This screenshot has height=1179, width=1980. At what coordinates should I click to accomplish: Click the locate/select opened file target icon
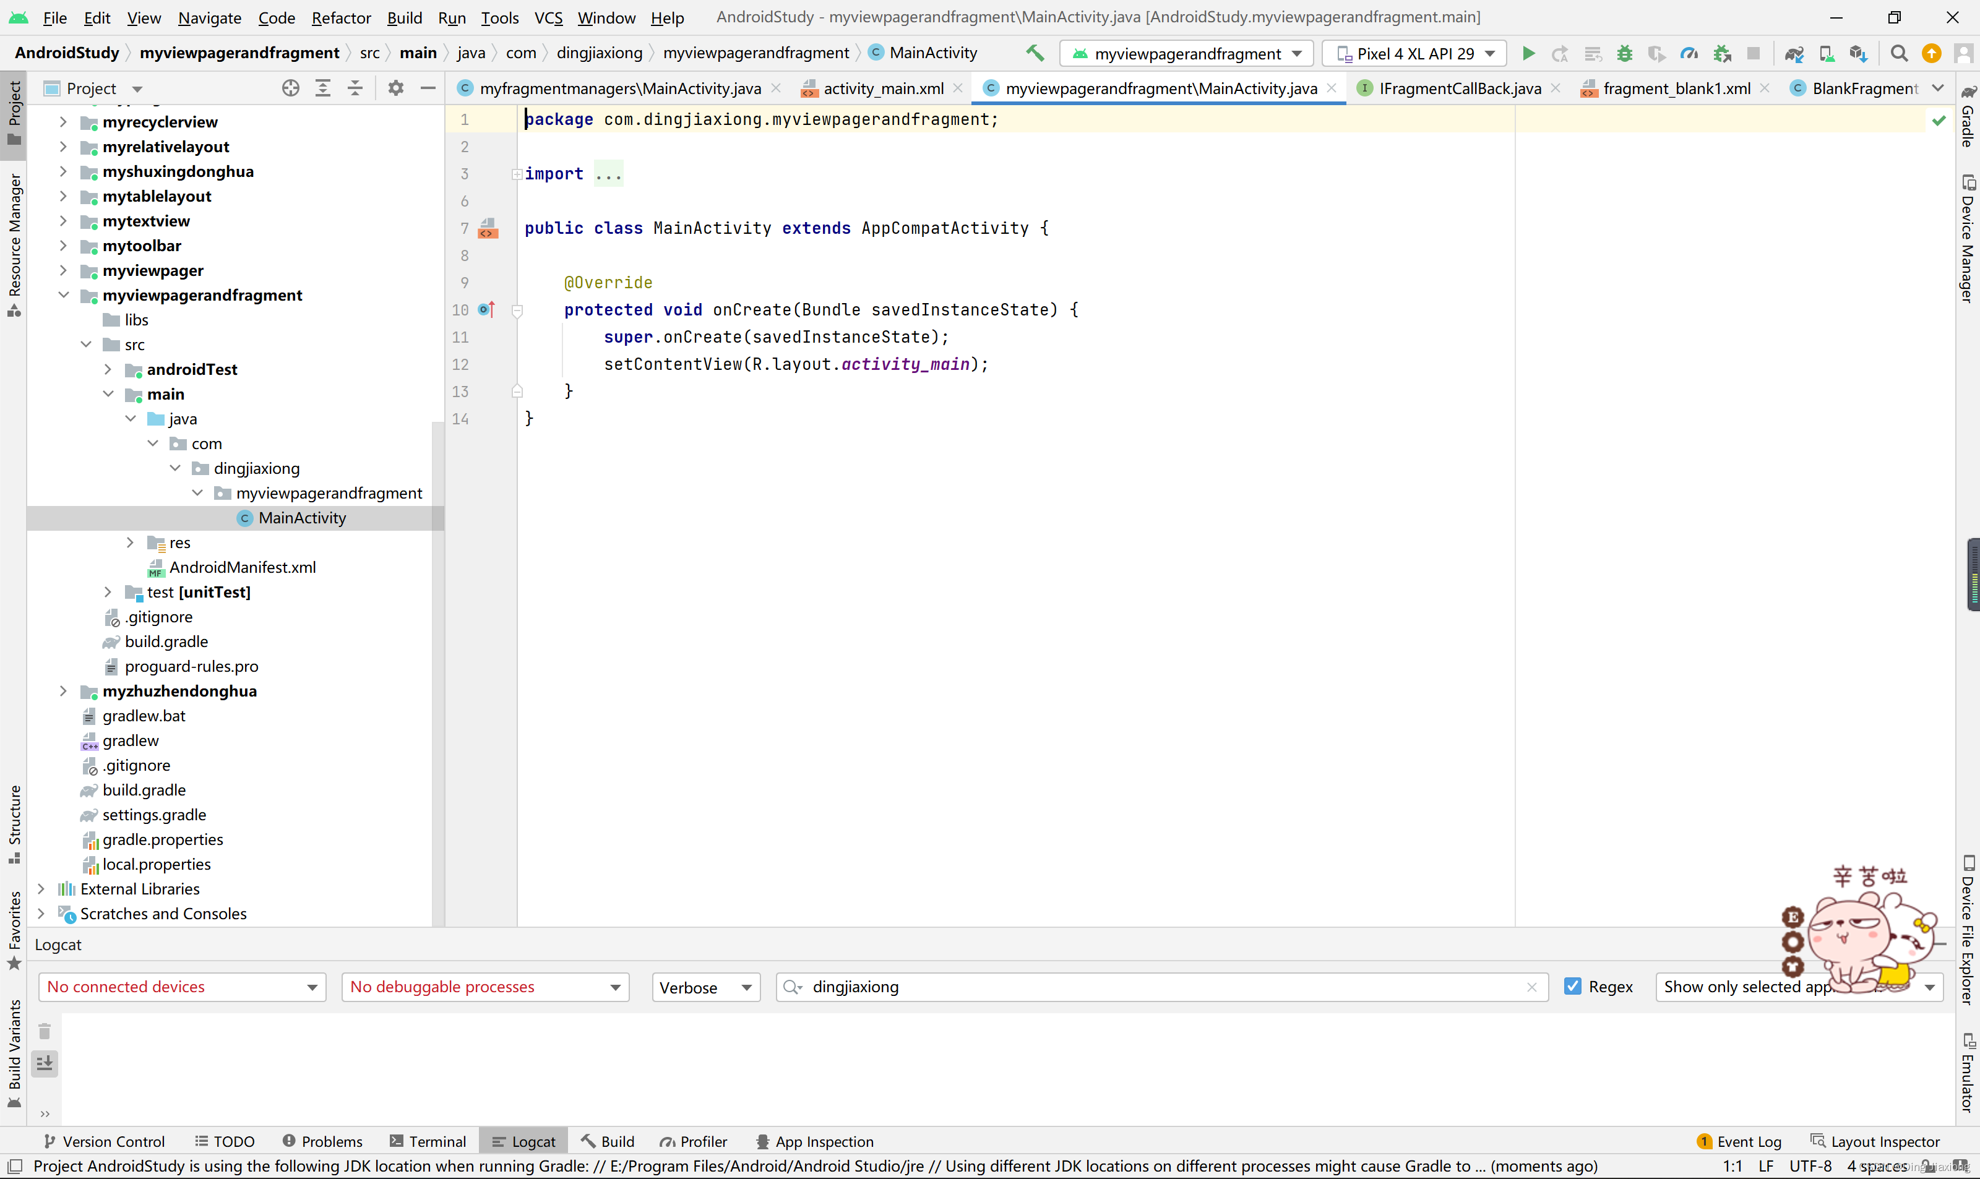291,88
